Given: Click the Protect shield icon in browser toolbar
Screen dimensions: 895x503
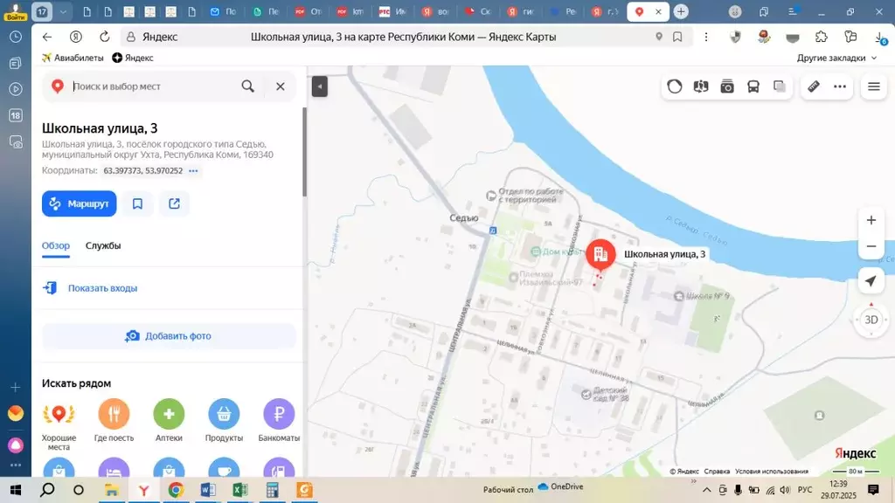Looking at the screenshot, I should click(735, 37).
